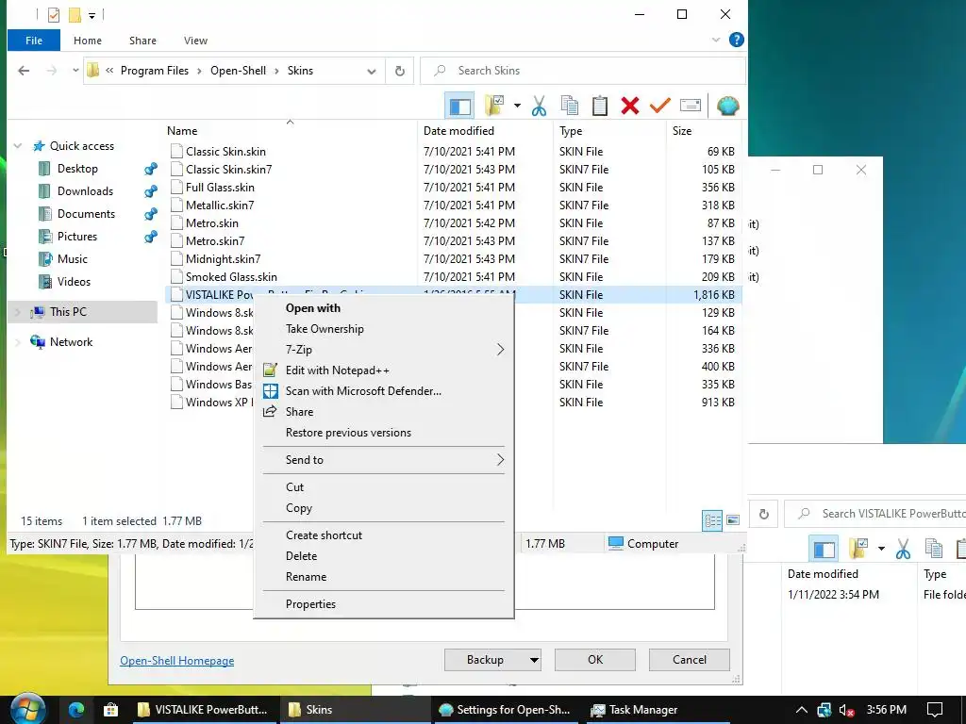Viewport: 966px width, 724px height.
Task: Click Cut scissors icon in background explorer window
Action: [x=903, y=549]
